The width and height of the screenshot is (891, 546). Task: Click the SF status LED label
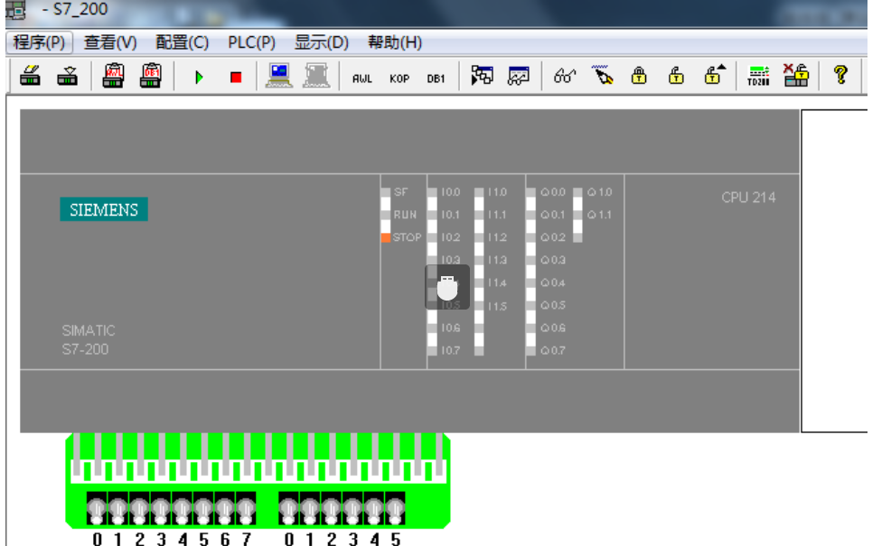[x=400, y=192]
